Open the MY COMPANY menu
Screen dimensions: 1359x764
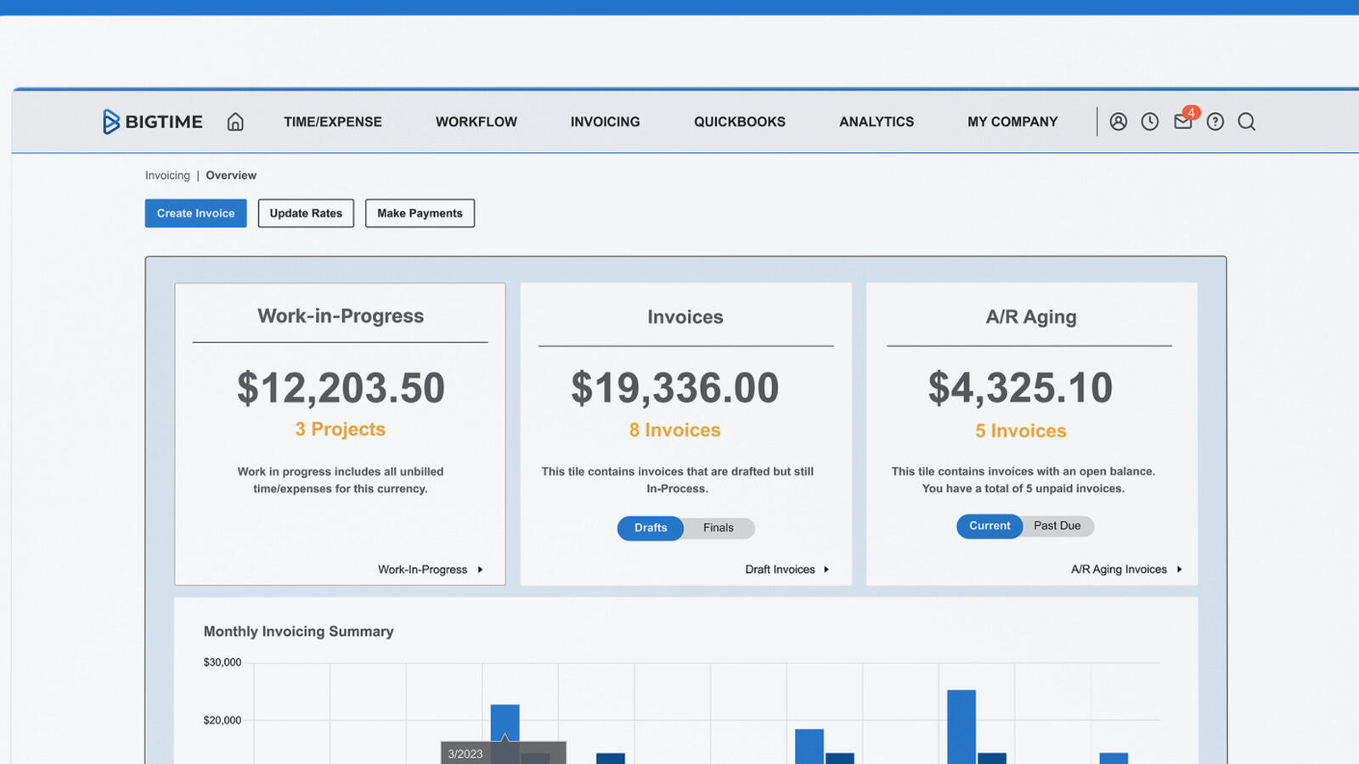(x=1012, y=121)
